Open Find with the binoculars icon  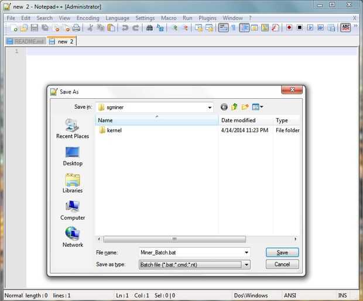149,28
